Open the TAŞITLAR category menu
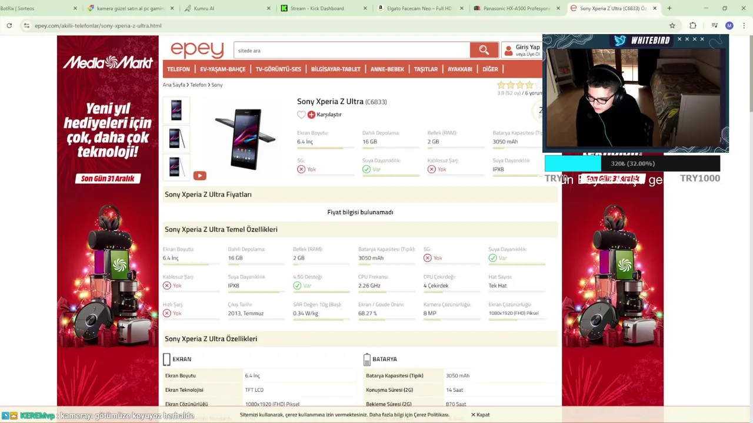This screenshot has height=423, width=753. coord(426,69)
